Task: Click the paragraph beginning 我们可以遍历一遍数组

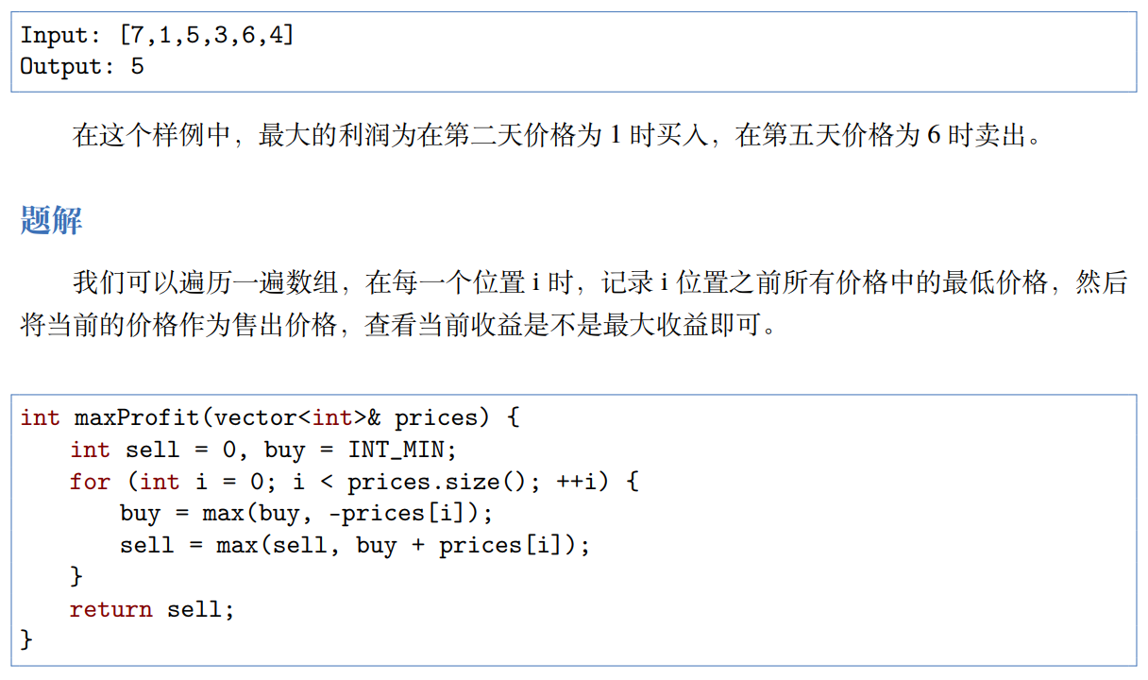Action: [x=574, y=303]
